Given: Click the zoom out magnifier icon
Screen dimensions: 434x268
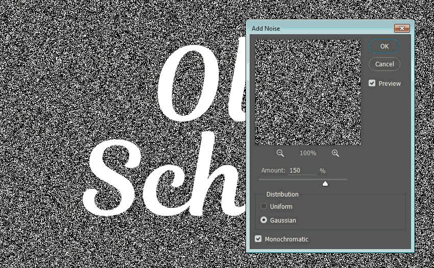Looking at the screenshot, I should pyautogui.click(x=280, y=153).
